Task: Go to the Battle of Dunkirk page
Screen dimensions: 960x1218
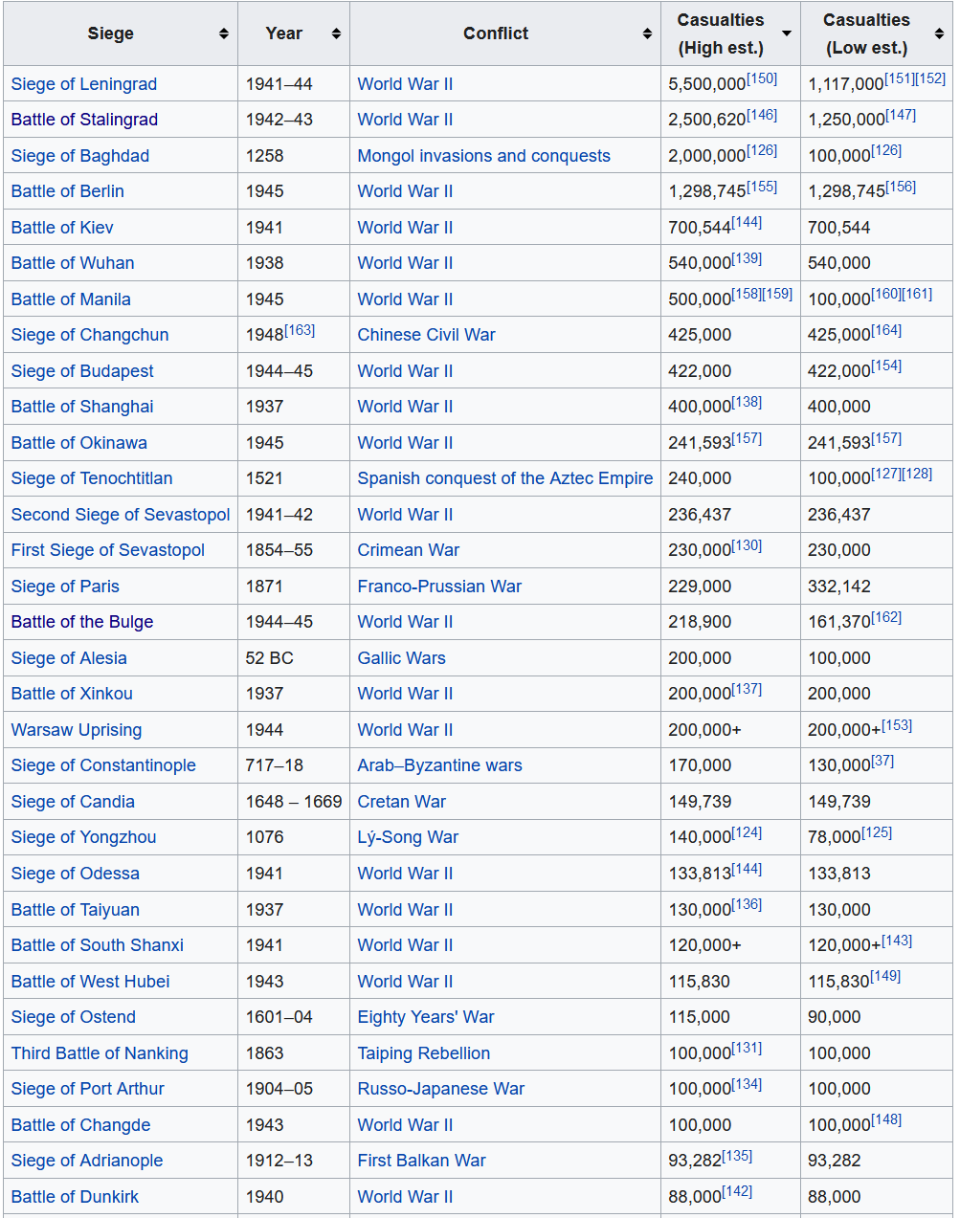Action: (x=75, y=1197)
